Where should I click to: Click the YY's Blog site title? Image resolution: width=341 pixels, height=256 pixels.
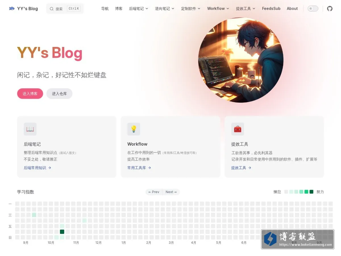27,9
